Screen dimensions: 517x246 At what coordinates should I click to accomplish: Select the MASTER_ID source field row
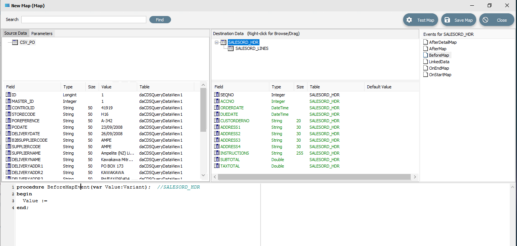[x=102, y=101]
